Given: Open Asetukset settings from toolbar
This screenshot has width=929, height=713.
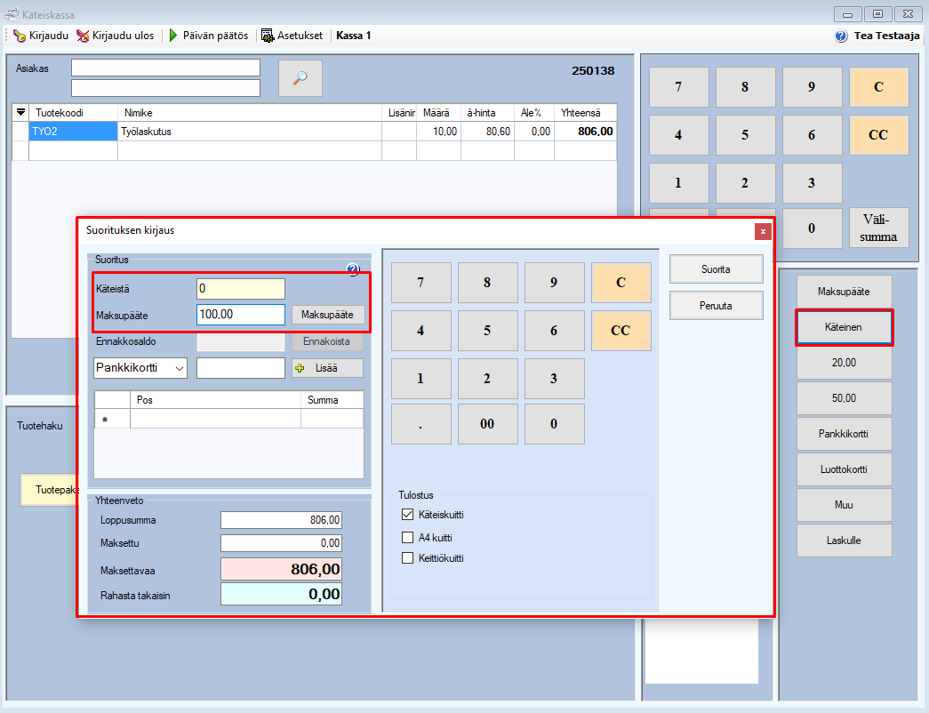Looking at the screenshot, I should point(268,36).
